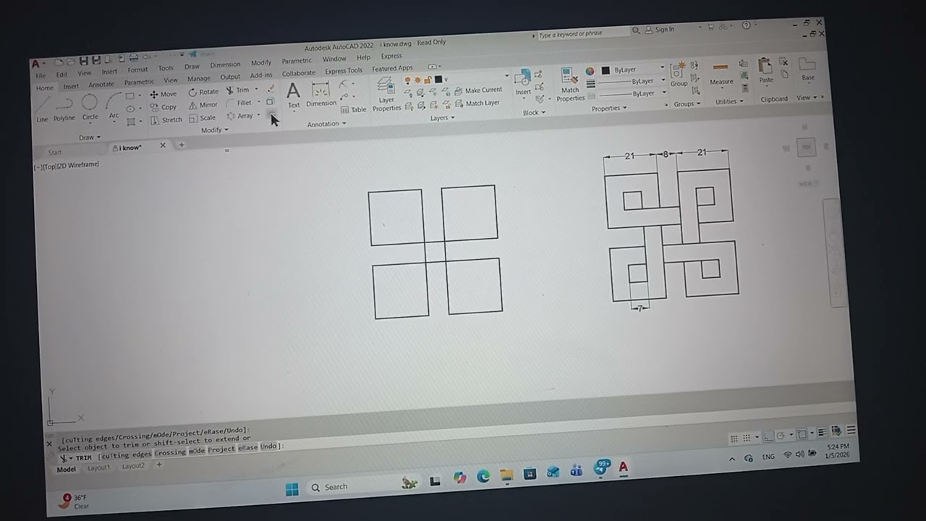Image resolution: width=926 pixels, height=521 pixels.
Task: Toggle object snap in status bar
Action: tap(802, 434)
